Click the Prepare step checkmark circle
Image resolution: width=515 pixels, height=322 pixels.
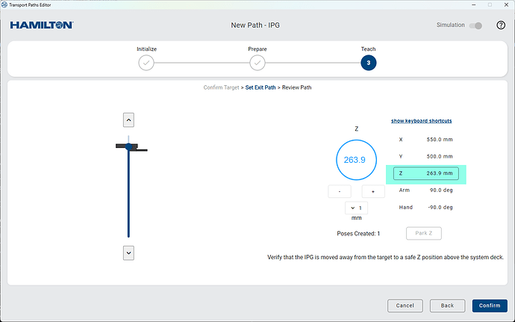[257, 63]
